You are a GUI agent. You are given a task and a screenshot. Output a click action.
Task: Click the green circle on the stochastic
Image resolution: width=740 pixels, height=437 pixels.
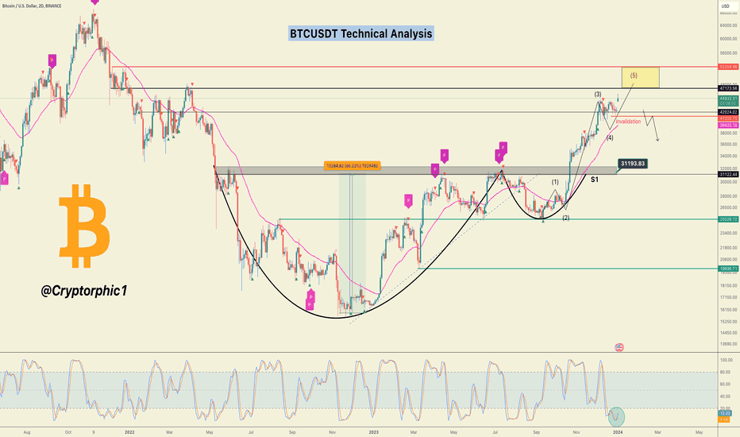[x=616, y=416]
